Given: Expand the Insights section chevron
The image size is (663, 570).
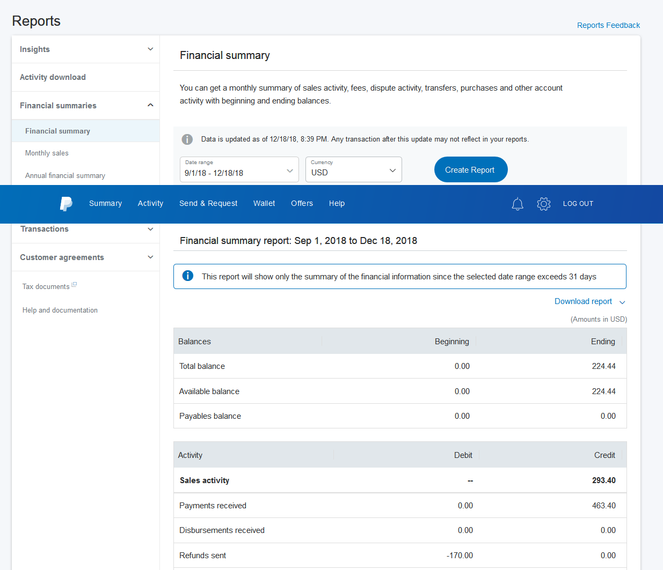Looking at the screenshot, I should (150, 49).
